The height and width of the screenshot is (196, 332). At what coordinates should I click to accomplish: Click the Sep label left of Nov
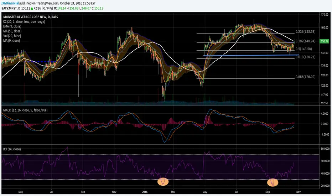pyautogui.click(x=83, y=192)
